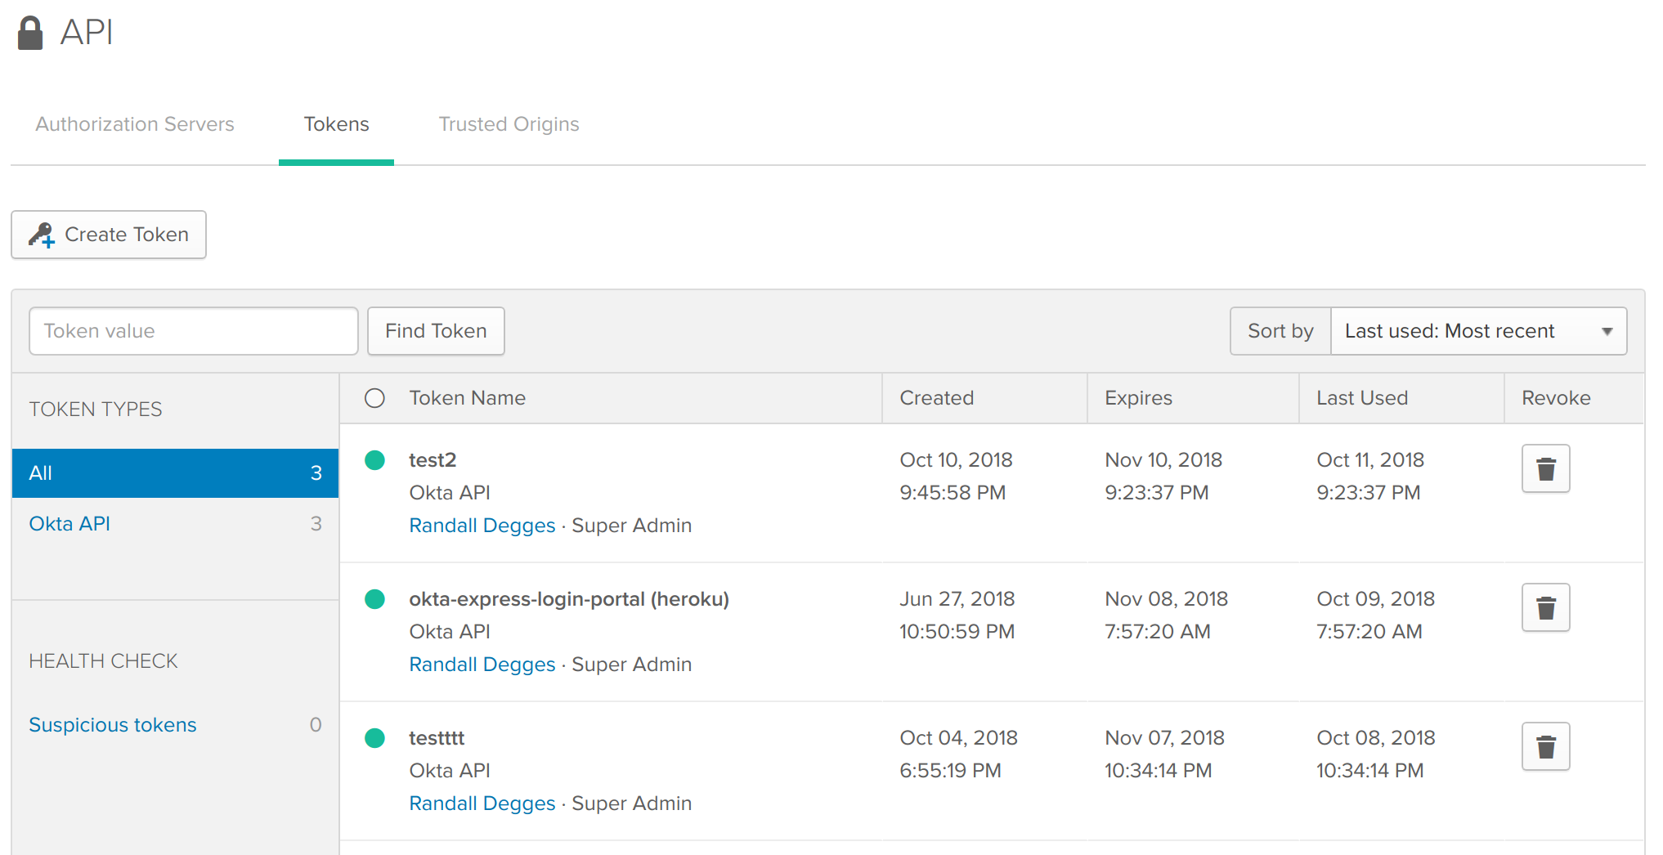
Task: Click the Create Token button
Action: (109, 235)
